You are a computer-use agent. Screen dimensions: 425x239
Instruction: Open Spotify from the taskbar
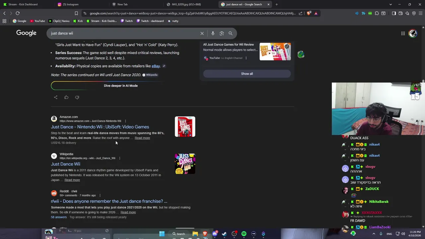tap(244, 234)
